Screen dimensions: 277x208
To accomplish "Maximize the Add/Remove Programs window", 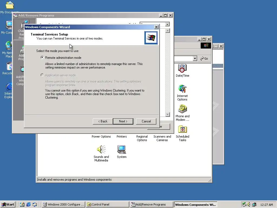I will pos(166,15).
